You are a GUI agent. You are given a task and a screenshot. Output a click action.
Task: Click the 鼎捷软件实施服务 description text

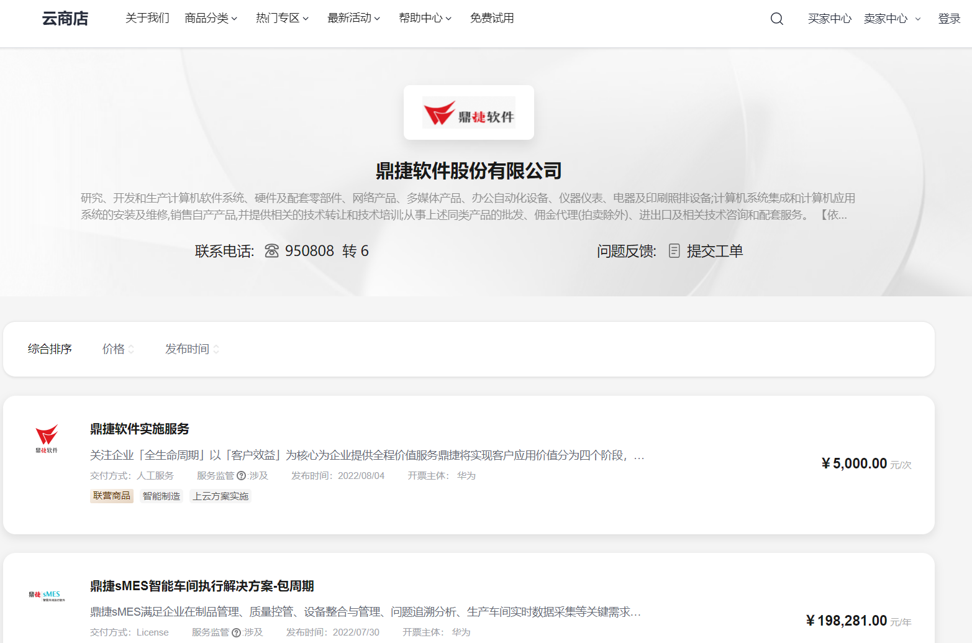367,455
